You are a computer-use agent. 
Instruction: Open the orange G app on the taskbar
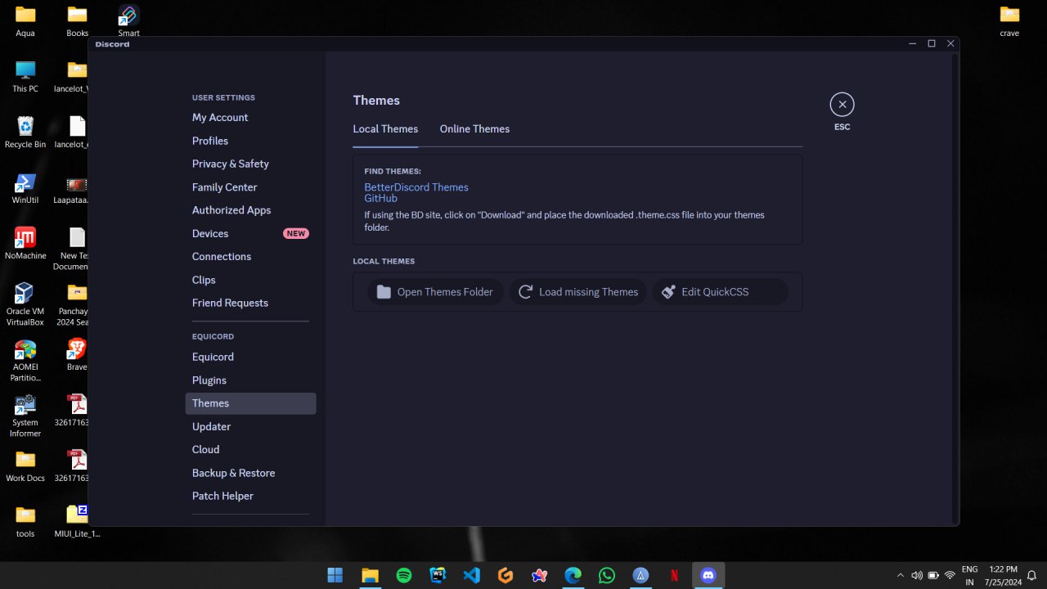click(506, 575)
